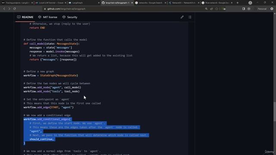The image size is (276, 155).
Task: Open the Personal profile button
Action: click(262, 9)
